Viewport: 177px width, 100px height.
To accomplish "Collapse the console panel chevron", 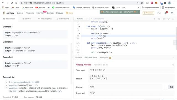I will tap(173, 58).
